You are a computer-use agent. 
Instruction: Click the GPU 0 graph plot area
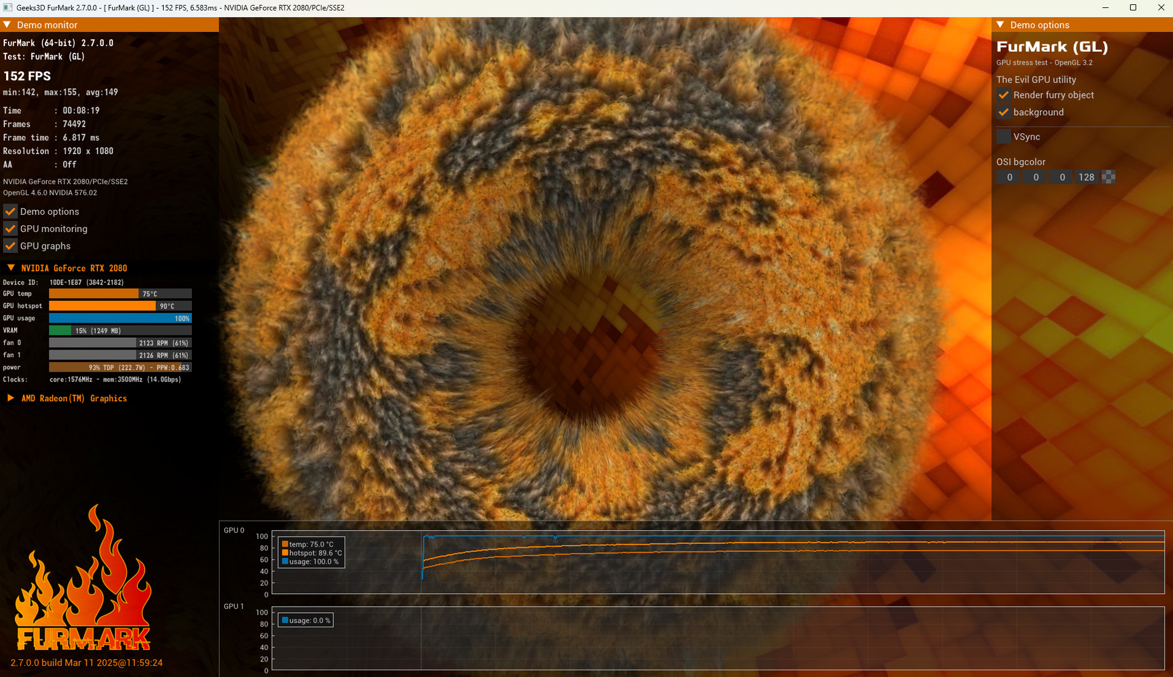point(718,562)
